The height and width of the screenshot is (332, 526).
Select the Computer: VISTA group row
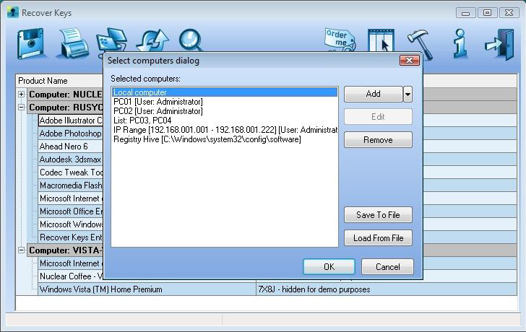click(x=66, y=250)
